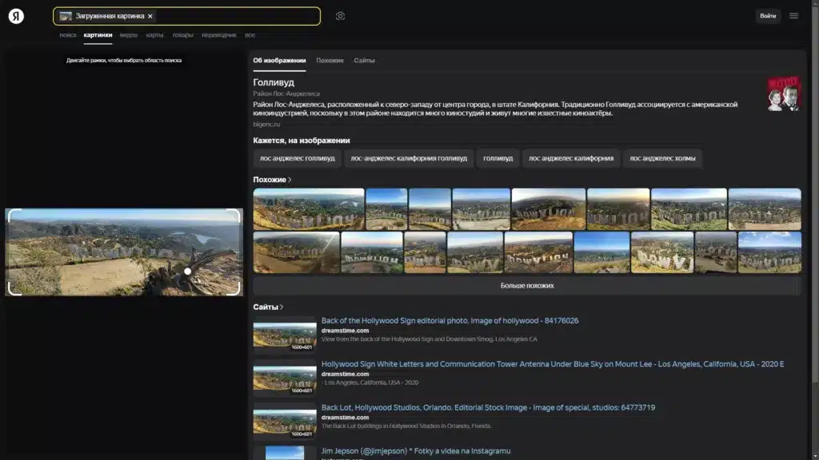The image size is (819, 460).
Task: Open the first similar image in top row
Action: point(309,209)
